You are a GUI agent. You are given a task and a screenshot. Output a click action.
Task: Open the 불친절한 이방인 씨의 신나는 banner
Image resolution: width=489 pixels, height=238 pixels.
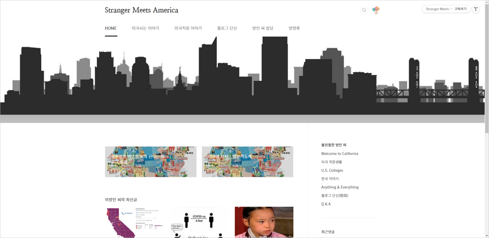pyautogui.click(x=151, y=162)
